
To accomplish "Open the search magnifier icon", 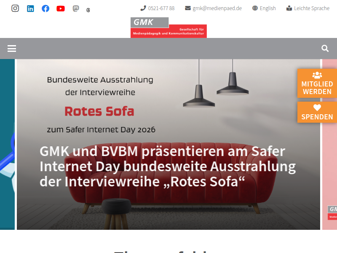I will (325, 48).
